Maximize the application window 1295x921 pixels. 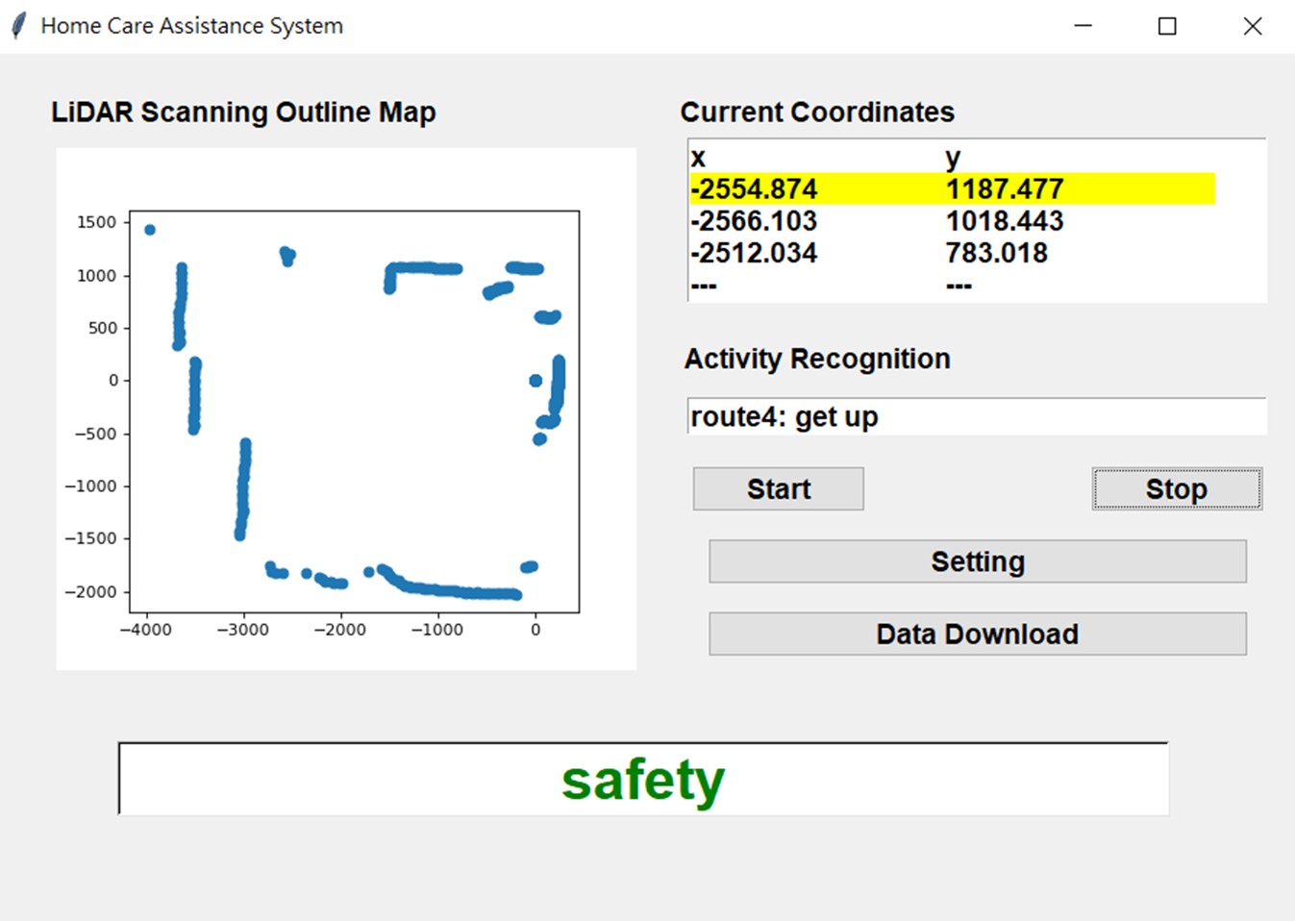pos(1166,26)
